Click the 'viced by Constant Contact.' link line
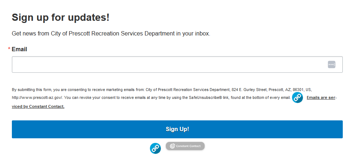The width and height of the screenshot is (355, 158). (38, 106)
